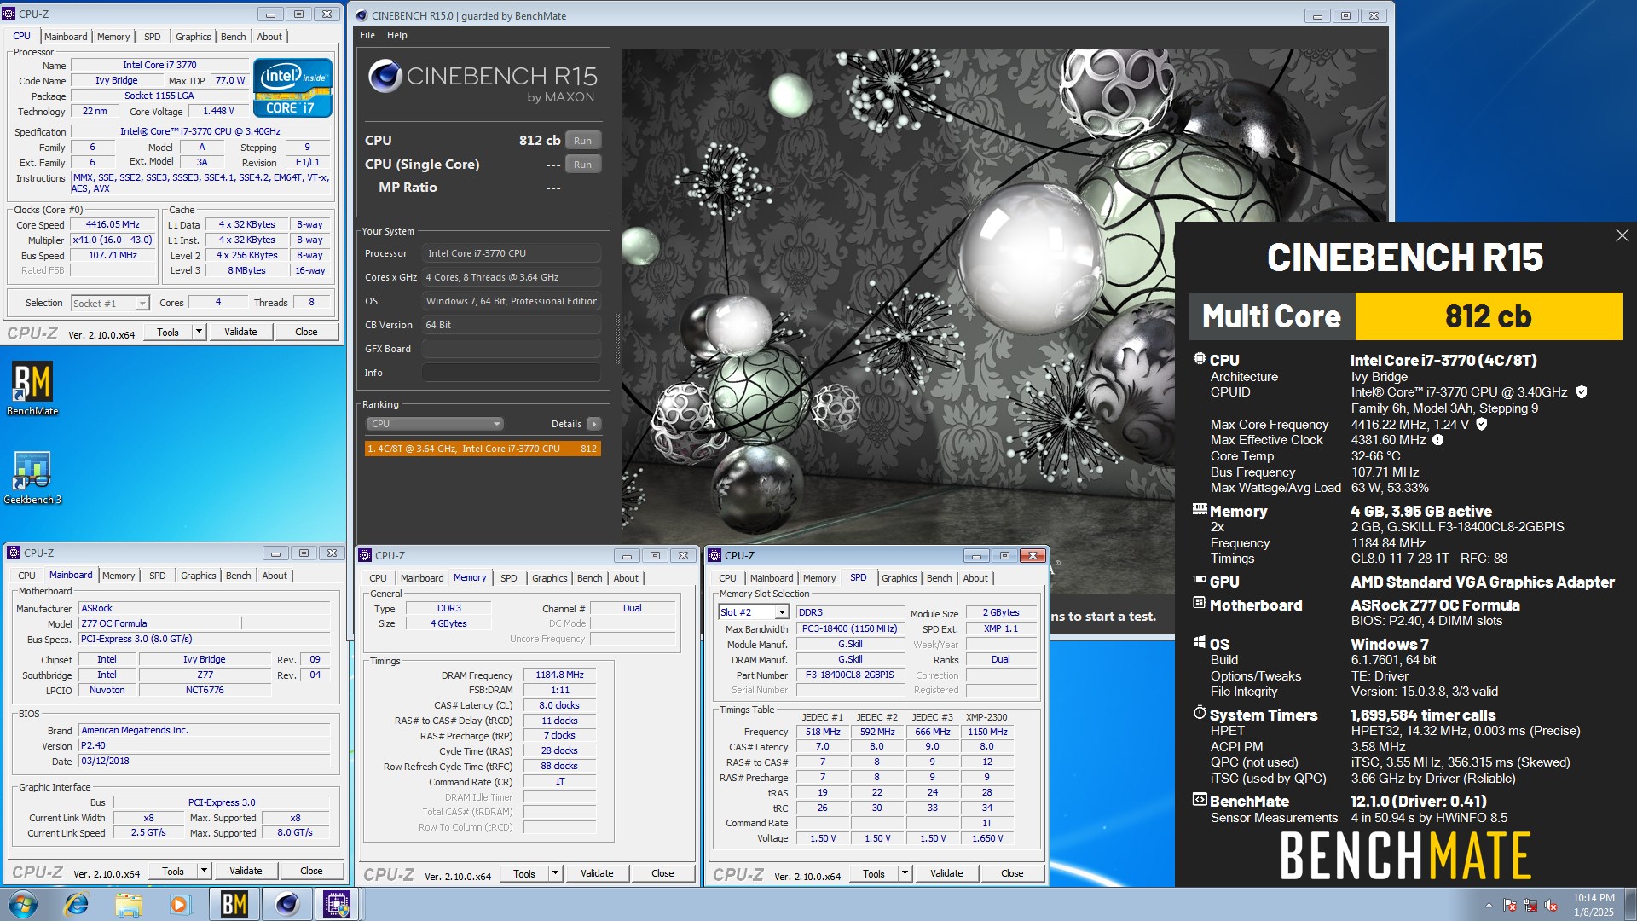Image resolution: width=1637 pixels, height=921 pixels.
Task: Open the Geekbench 3 desktop shortcut icon
Action: pyautogui.click(x=32, y=478)
